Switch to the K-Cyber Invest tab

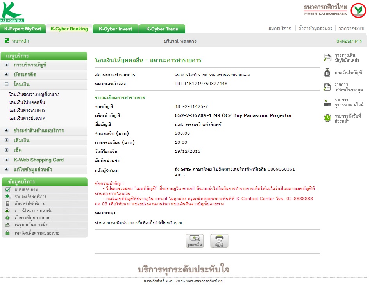115,29
